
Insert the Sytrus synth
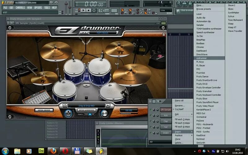235,16
